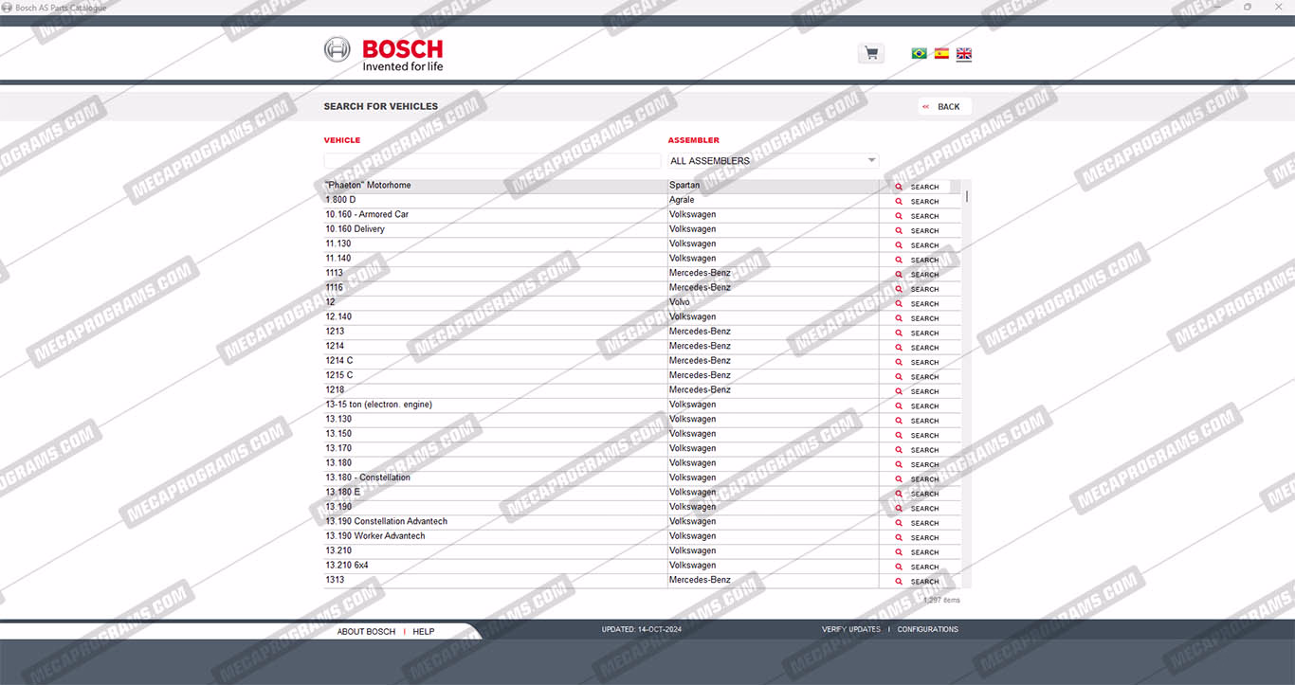
Task: Go back using the BACK button
Action: coord(944,107)
